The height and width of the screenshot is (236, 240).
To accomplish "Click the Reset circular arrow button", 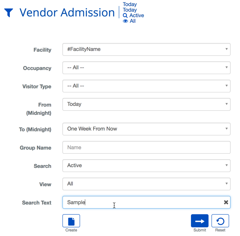I will [220, 221].
